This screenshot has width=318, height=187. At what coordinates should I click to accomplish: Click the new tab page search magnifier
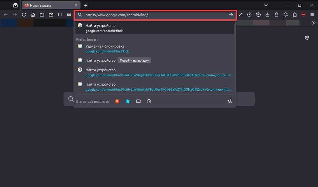click(71, 99)
